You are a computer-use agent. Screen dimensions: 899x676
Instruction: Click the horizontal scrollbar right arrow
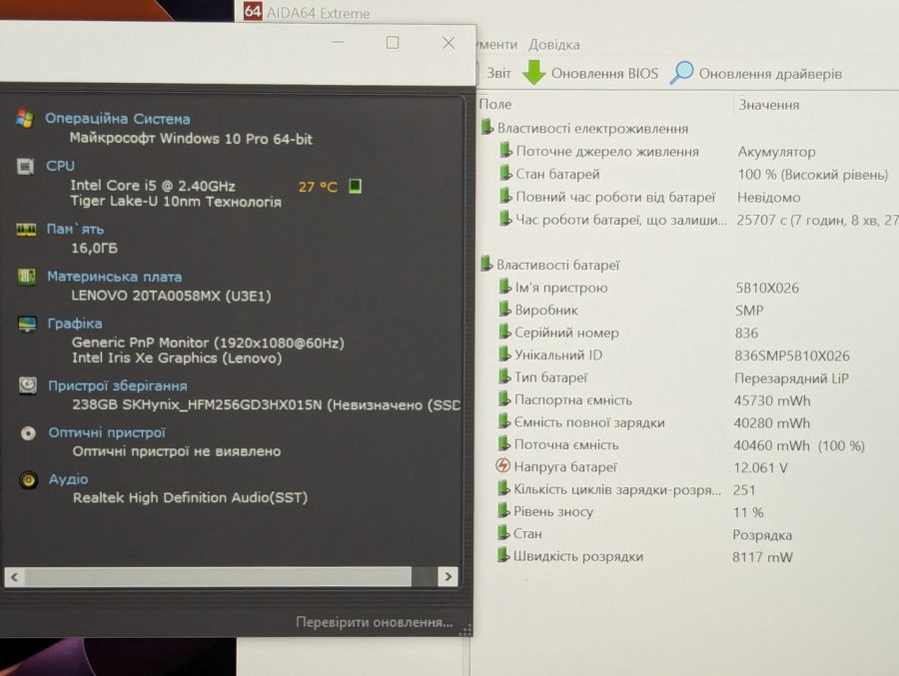[448, 576]
